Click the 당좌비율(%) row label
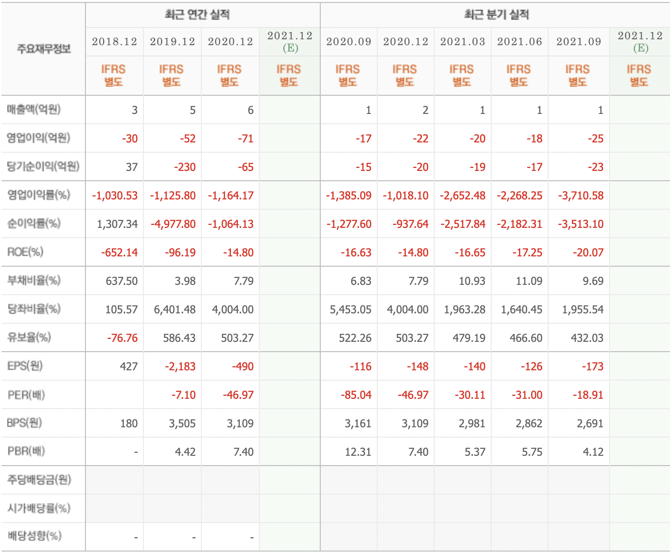Viewport: 670px width, 554px height. click(x=34, y=309)
